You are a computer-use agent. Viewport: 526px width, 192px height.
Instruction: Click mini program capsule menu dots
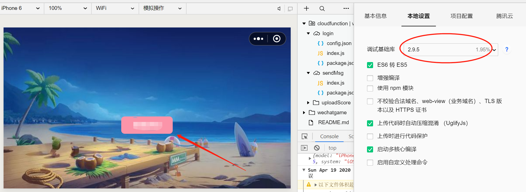258,39
